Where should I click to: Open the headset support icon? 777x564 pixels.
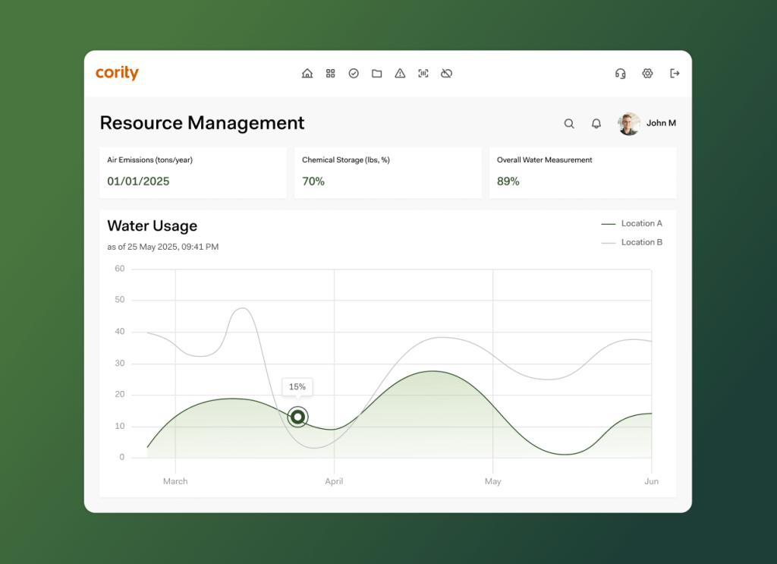point(621,73)
